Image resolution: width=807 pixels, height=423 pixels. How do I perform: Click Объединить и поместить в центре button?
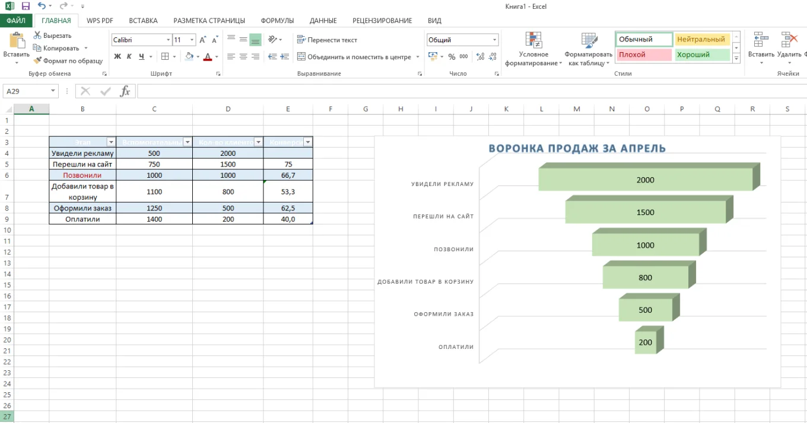[354, 57]
